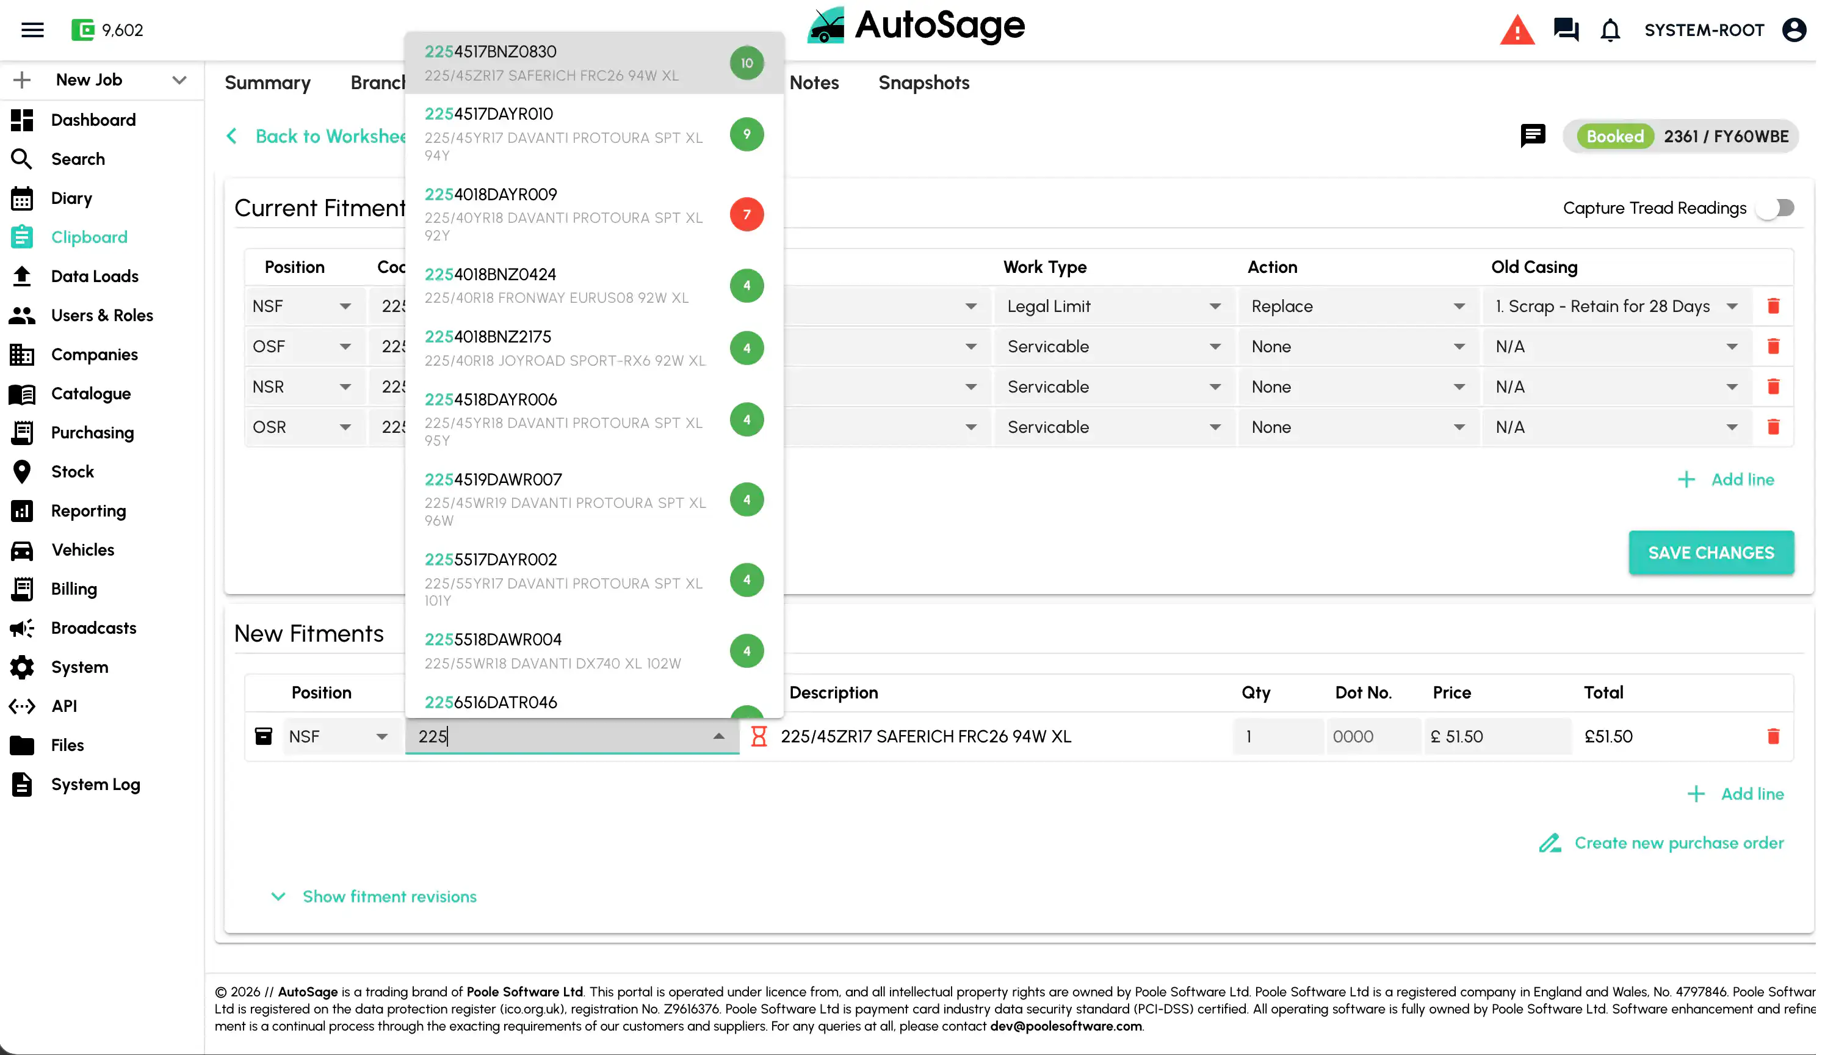Delete the OSR current fitment line
Image resolution: width=1836 pixels, height=1055 pixels.
click(x=1773, y=427)
